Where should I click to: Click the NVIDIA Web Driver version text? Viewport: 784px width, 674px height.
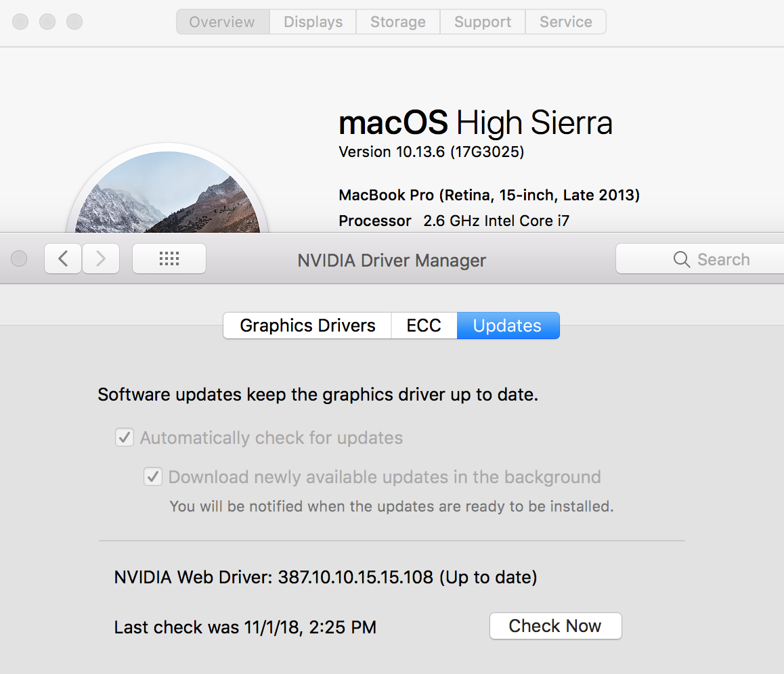pos(326,578)
